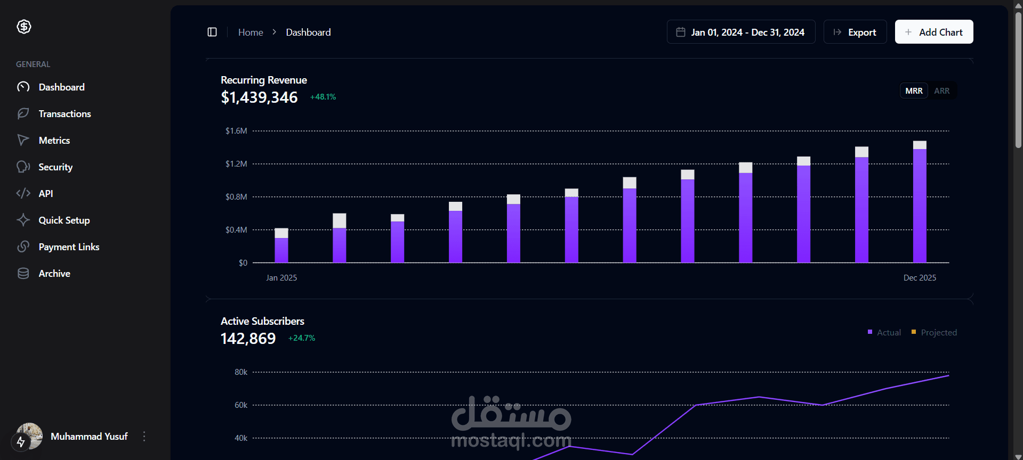
Task: Click the Recurring Revenue title
Action: click(264, 80)
